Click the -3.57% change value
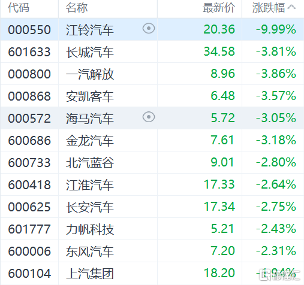The image size is (304, 285). point(276,96)
